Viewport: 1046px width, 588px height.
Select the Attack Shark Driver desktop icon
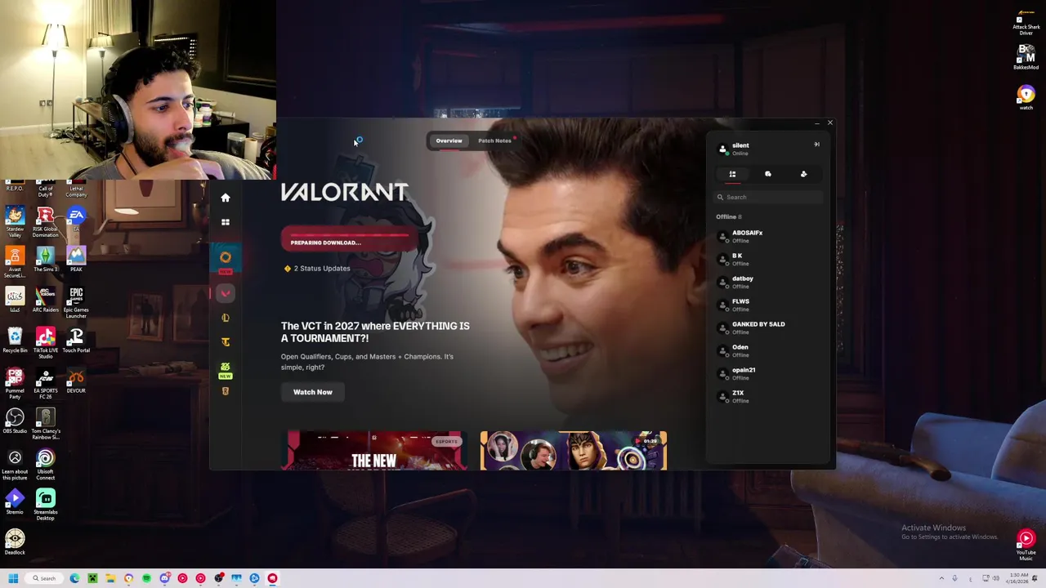click(1026, 24)
